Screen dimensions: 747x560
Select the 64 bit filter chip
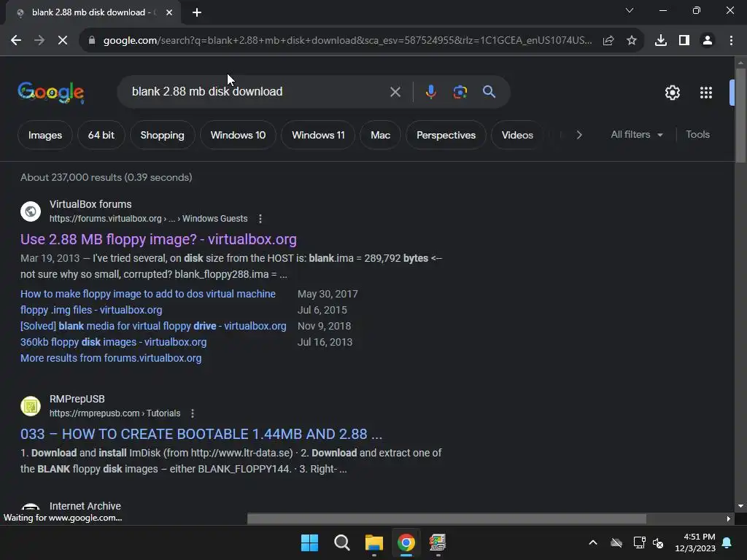(x=101, y=135)
